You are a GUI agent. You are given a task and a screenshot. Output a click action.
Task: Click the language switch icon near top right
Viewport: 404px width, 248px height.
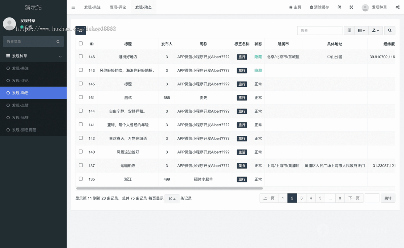pos(339,7)
